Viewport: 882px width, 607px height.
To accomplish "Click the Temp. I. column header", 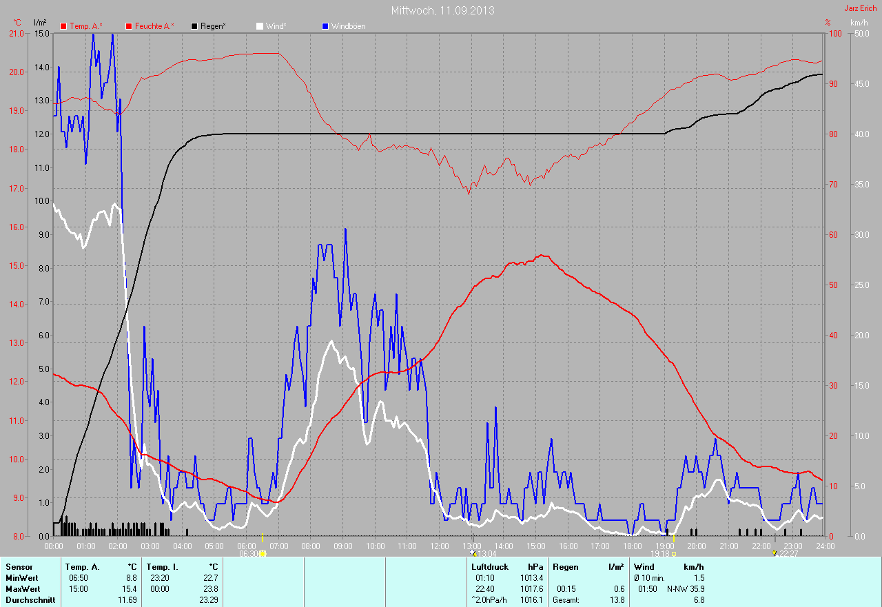I will pos(161,567).
